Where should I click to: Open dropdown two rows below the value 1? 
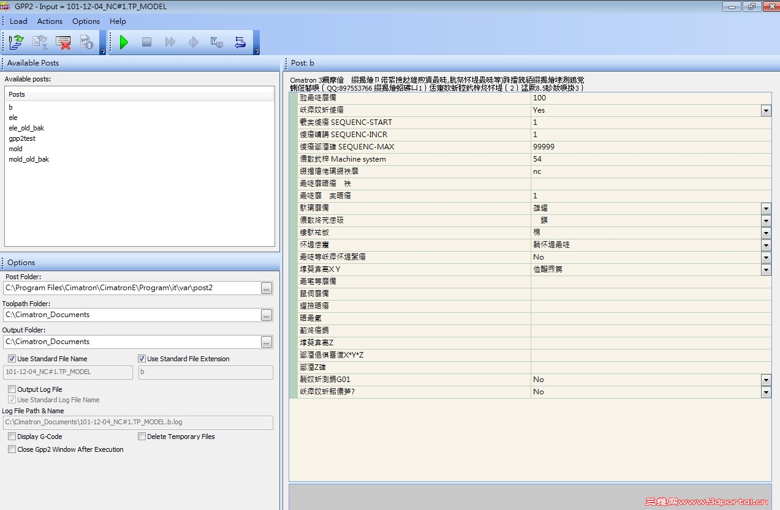pos(766,220)
